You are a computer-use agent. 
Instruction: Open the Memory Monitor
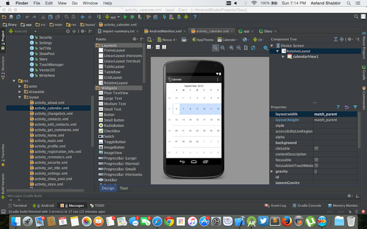coord(343,205)
